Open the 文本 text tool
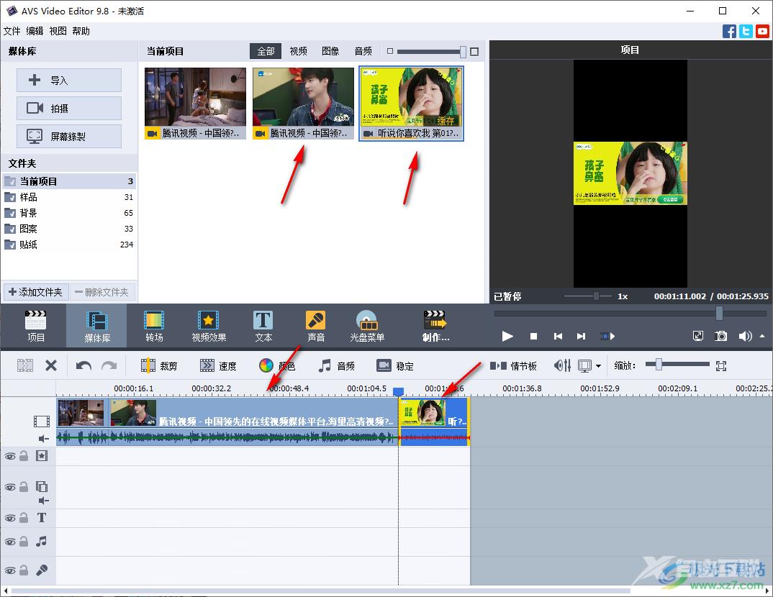The width and height of the screenshot is (773, 597). [x=263, y=326]
